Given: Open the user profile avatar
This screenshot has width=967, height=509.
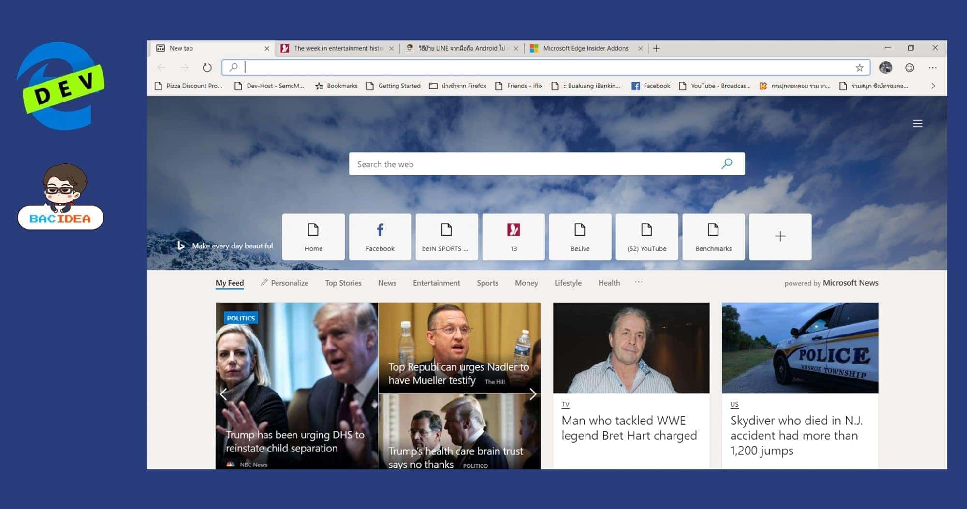Looking at the screenshot, I should click(886, 68).
